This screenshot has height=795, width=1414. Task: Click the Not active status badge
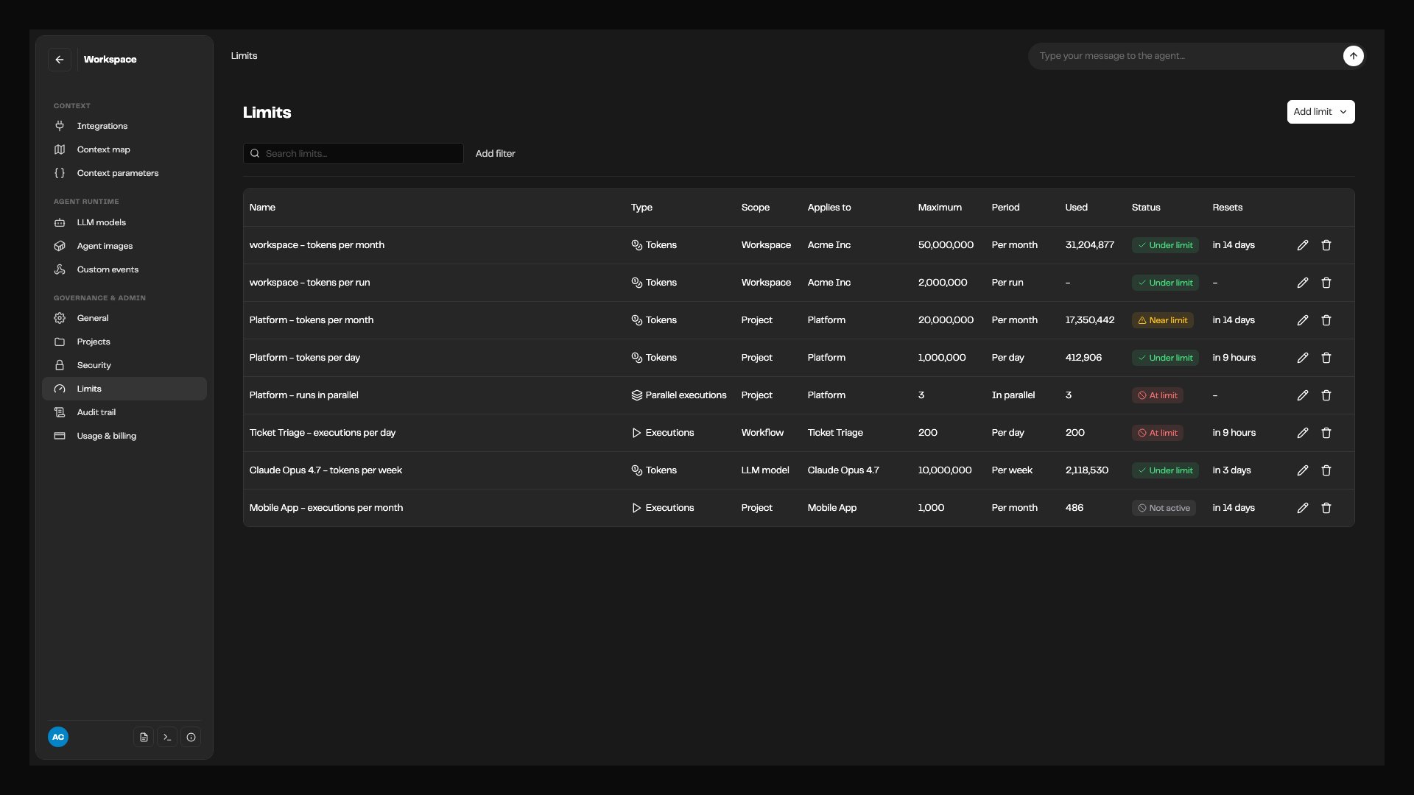[1164, 508]
